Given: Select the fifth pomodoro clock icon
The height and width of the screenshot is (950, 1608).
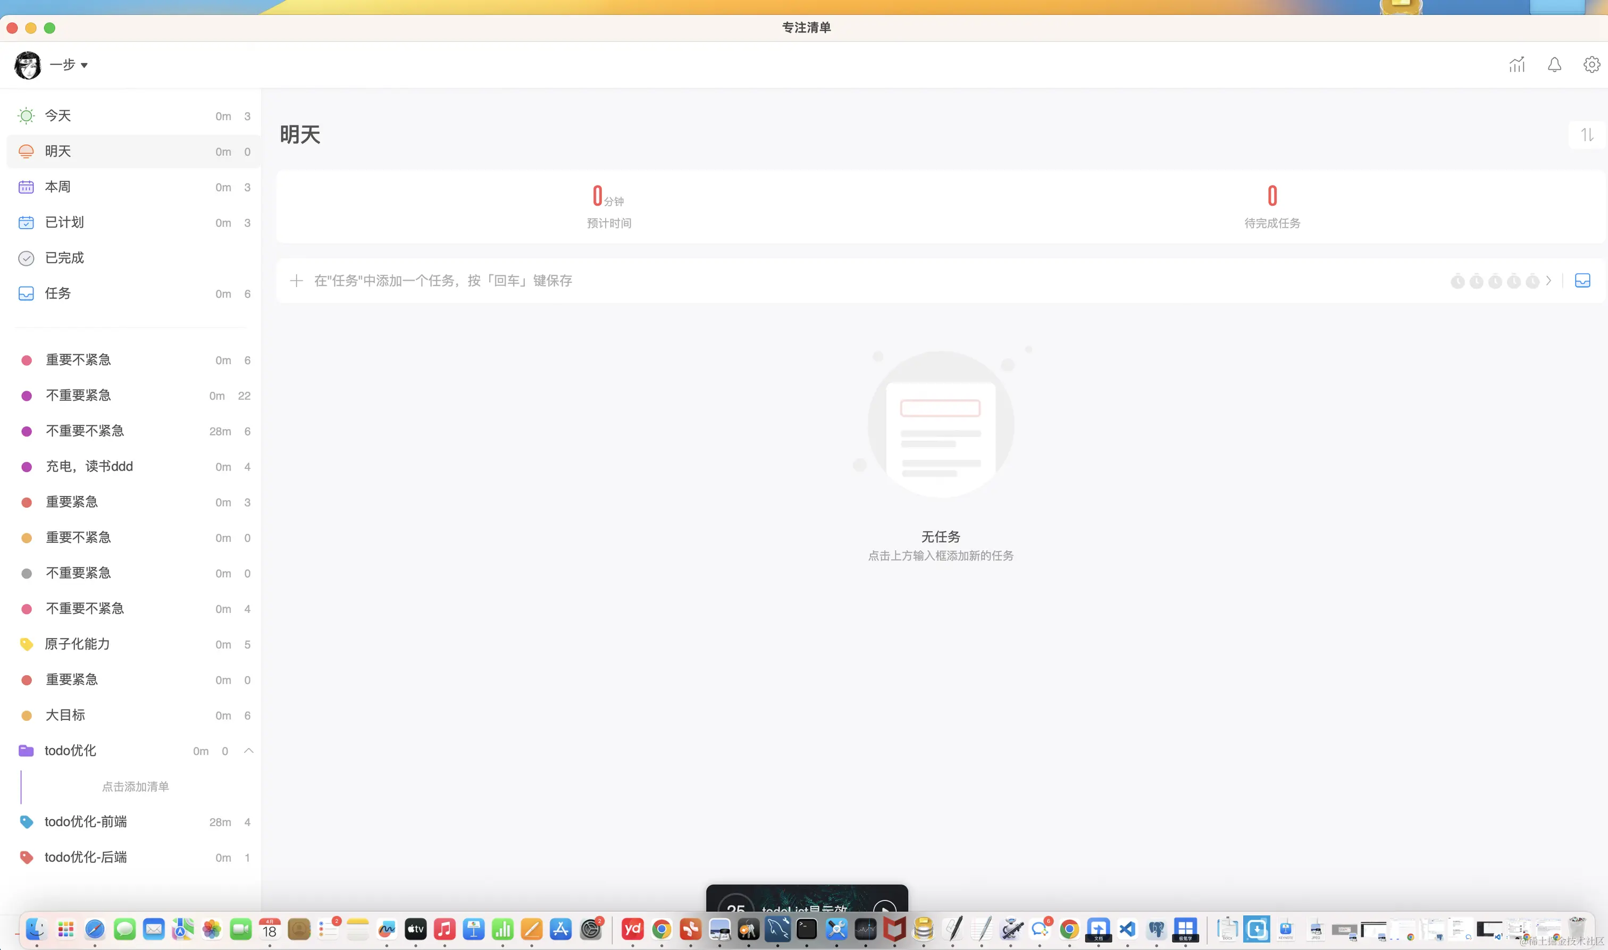Looking at the screenshot, I should pyautogui.click(x=1532, y=281).
